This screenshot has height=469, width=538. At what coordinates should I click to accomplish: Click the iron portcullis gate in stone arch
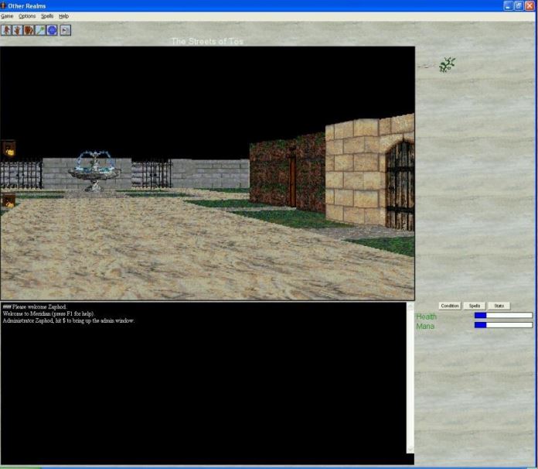[x=400, y=185]
